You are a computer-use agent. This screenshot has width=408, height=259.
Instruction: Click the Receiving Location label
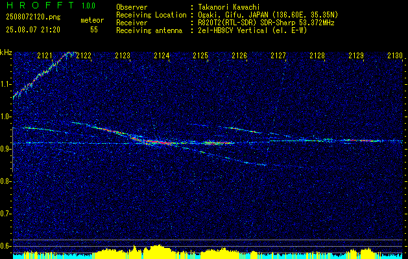pos(151,15)
